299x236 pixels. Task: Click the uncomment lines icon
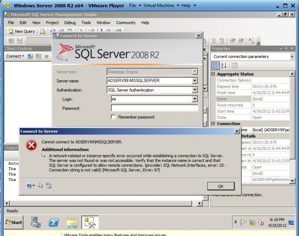pos(222,41)
